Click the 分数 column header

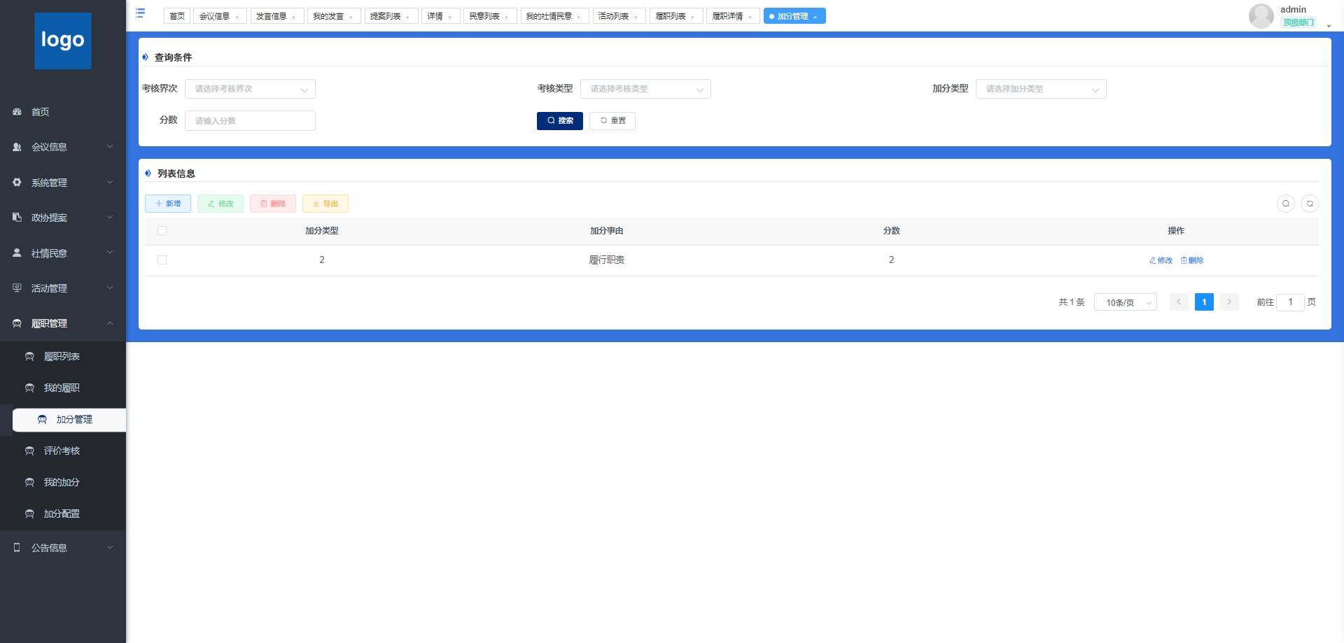pyautogui.click(x=891, y=231)
